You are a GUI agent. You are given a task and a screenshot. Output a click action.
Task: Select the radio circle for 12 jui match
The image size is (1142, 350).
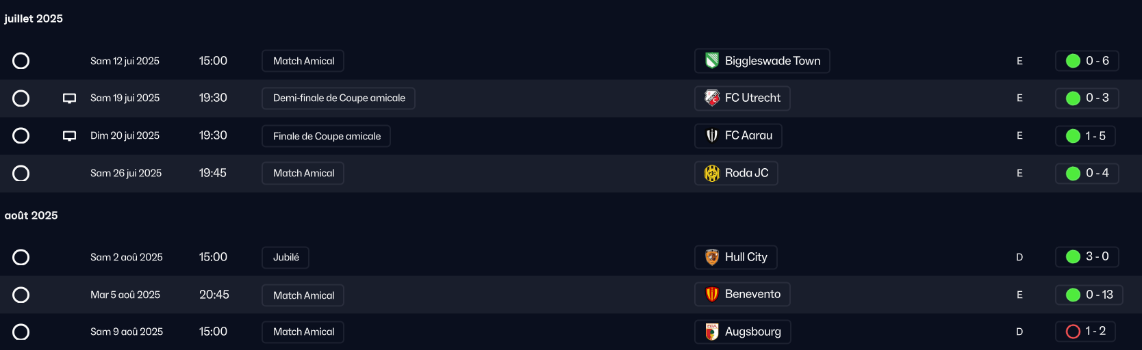(21, 61)
